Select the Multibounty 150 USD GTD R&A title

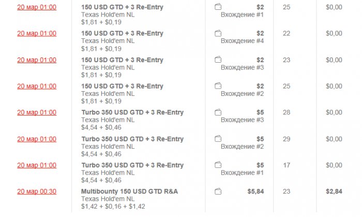129,192
